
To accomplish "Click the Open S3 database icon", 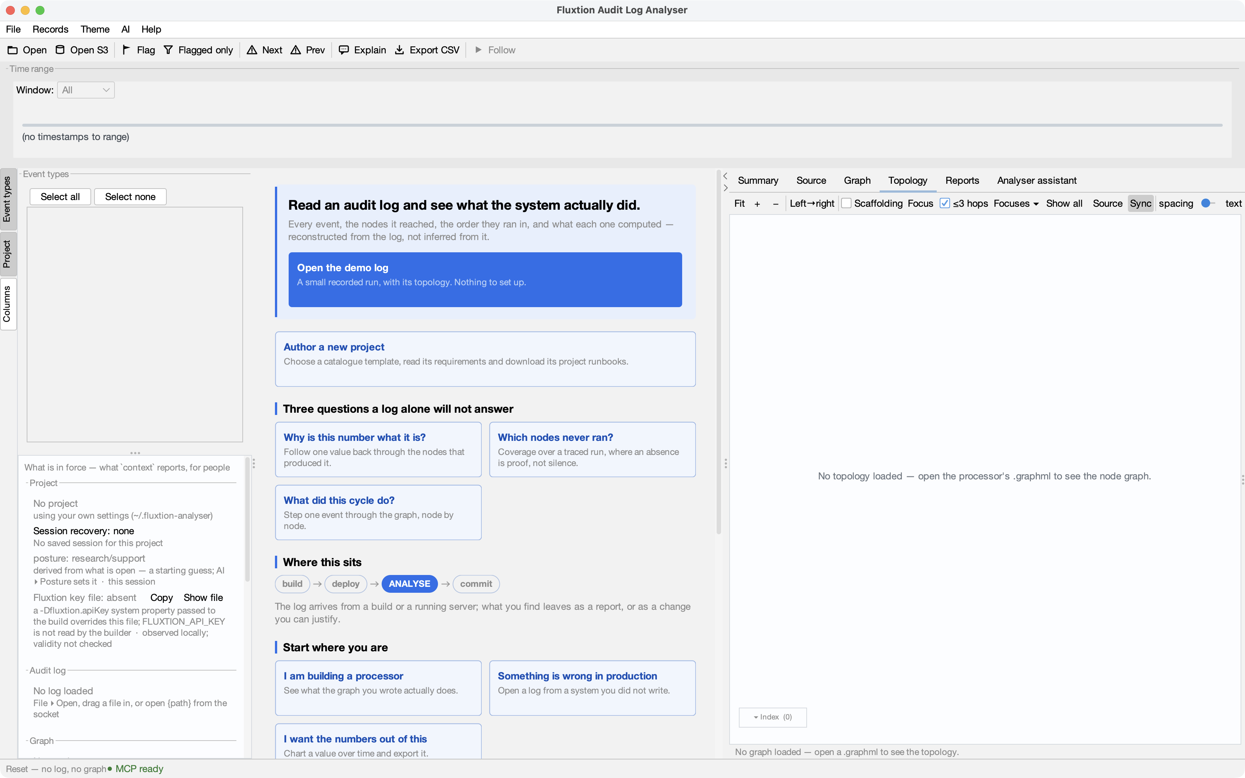I will (x=60, y=50).
